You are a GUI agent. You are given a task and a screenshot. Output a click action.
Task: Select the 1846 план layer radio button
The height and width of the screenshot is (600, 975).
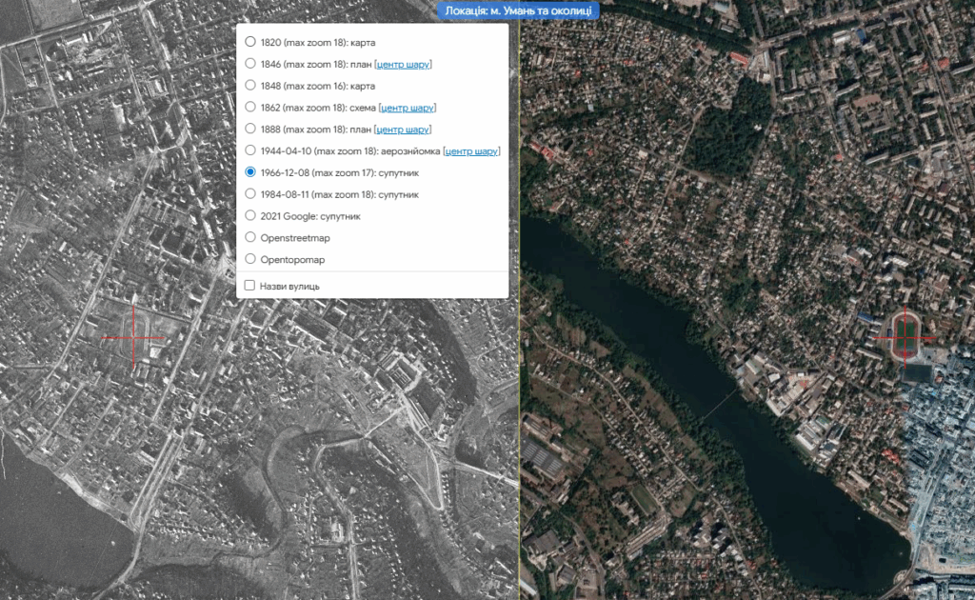point(250,64)
